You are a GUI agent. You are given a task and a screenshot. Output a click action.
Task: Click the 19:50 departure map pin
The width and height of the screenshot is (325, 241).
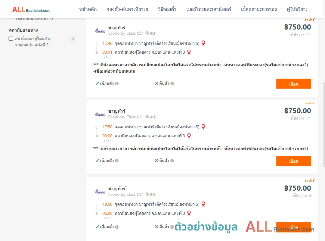point(203,204)
